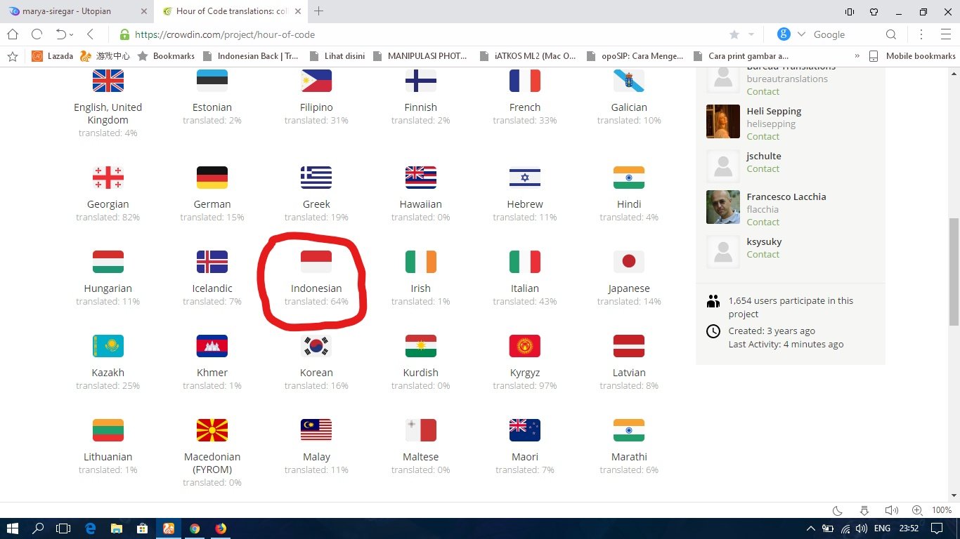Open the Windows Start menu
This screenshot has width=960, height=539.
[13, 528]
